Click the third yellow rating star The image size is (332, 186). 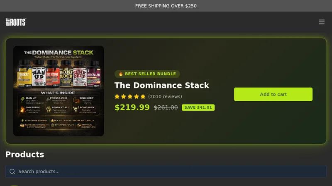click(130, 97)
